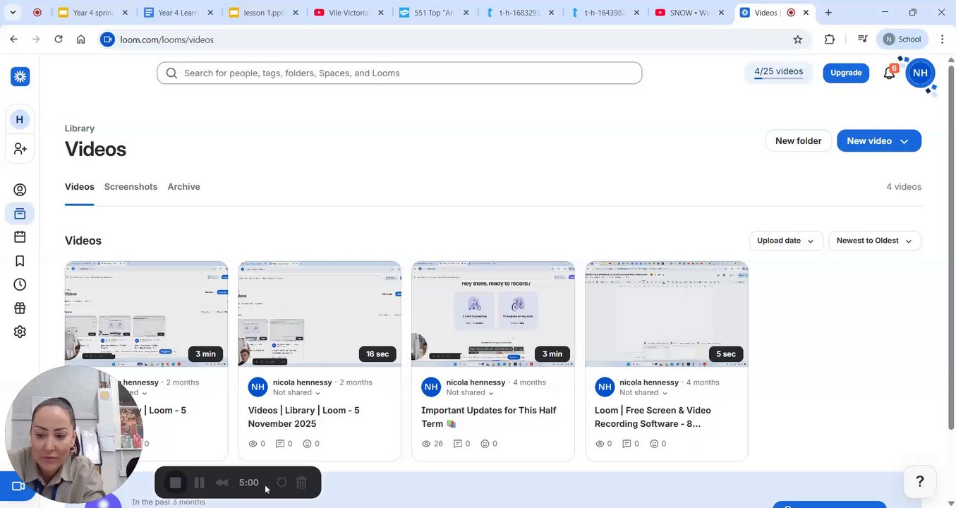Open Important Updates for This Half Term title

489,417
